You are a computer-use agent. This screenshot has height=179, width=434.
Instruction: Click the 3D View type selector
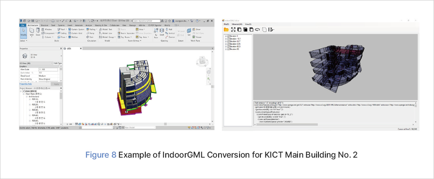(x=41, y=55)
